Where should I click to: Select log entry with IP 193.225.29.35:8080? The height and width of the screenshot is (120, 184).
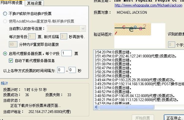coord(134,80)
